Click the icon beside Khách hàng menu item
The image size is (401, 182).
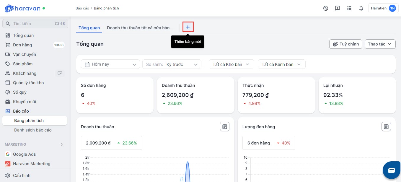pos(60,73)
